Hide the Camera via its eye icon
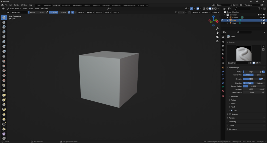This screenshot has width=267, height=143. [261, 17]
